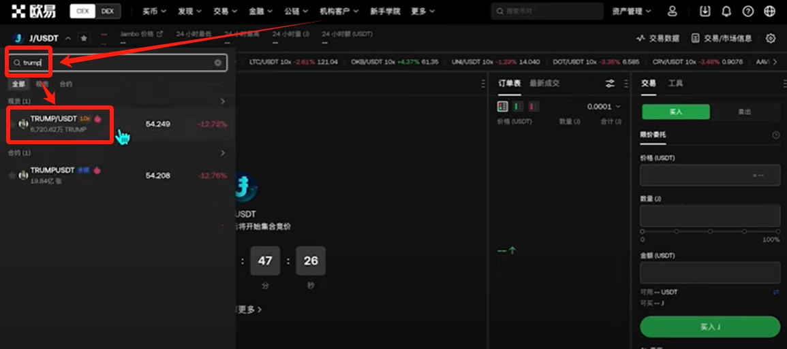Select the 全部 filter tab

18,84
